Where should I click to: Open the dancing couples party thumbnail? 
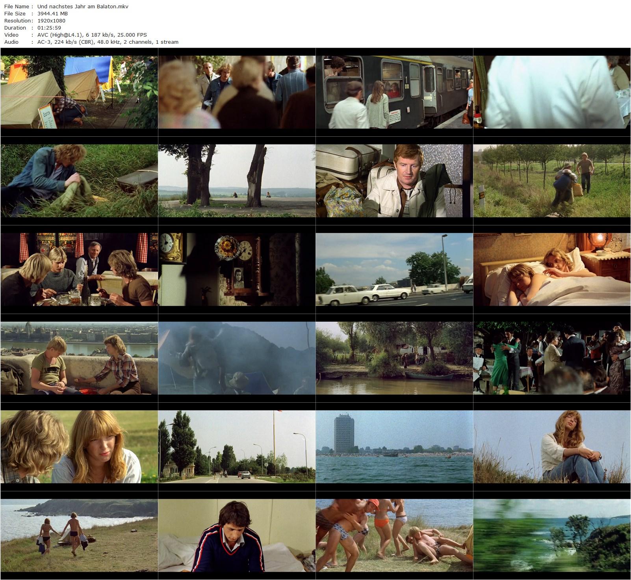[551, 358]
